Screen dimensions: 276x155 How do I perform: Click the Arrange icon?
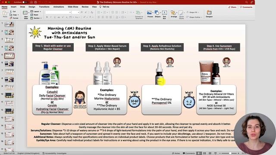click(173, 12)
